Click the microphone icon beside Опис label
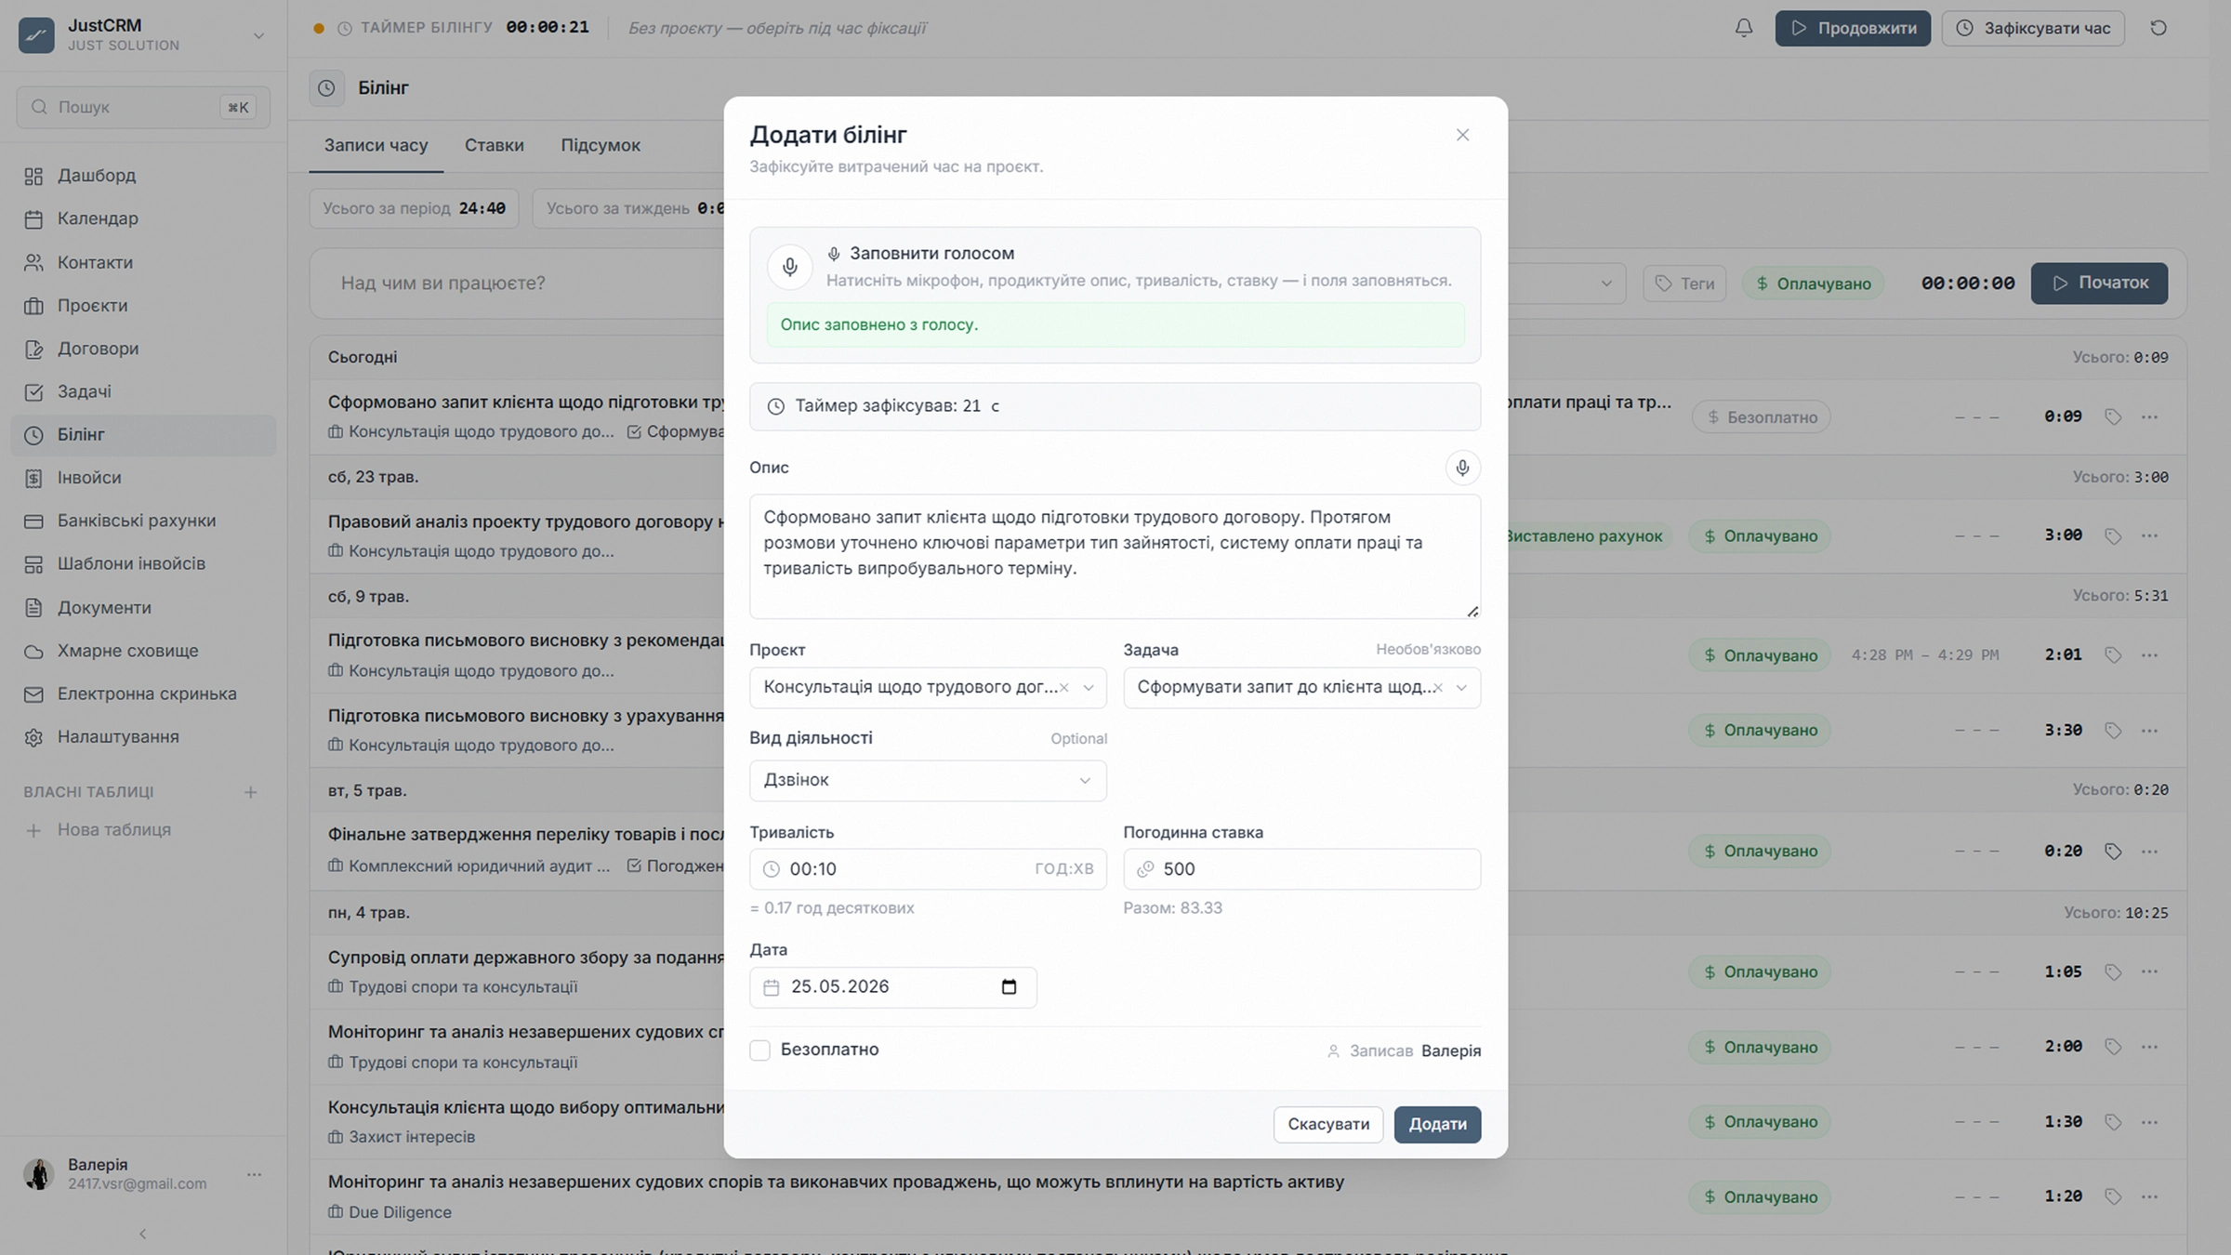The width and height of the screenshot is (2231, 1255). point(1462,468)
